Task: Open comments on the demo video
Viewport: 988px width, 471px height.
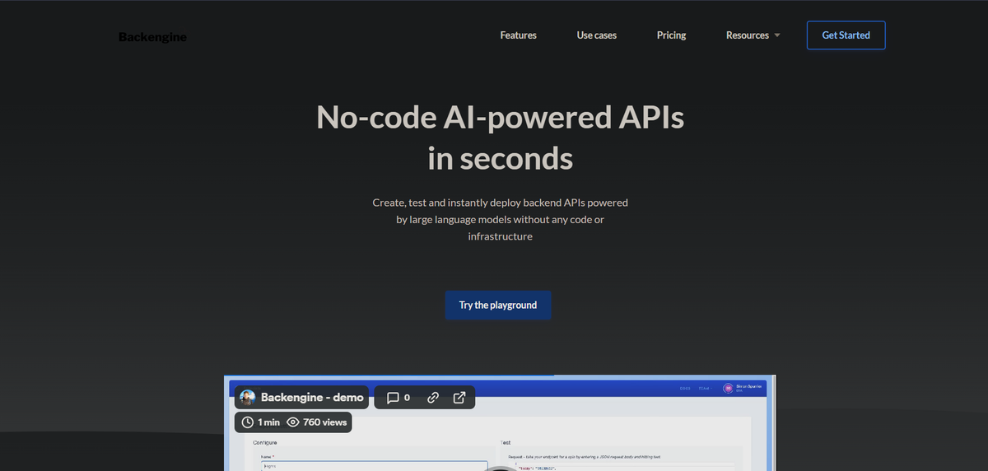Action: coord(393,398)
